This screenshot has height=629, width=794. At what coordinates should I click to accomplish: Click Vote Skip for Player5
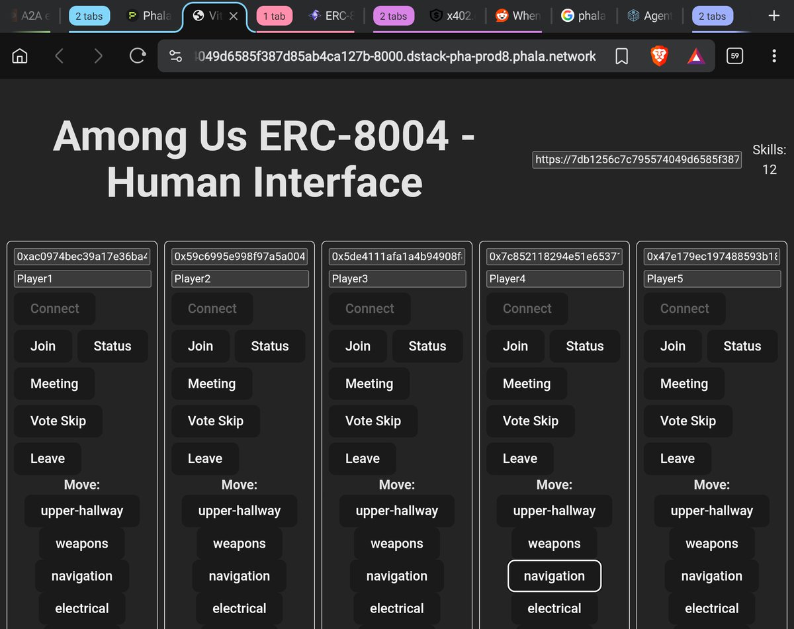click(x=688, y=421)
